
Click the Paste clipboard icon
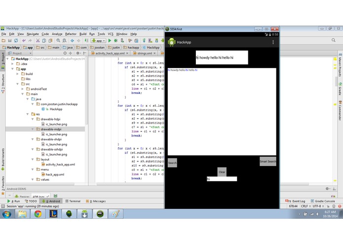pos(50,41)
